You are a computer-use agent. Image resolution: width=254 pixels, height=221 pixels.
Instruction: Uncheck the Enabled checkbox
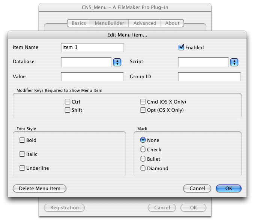pyautogui.click(x=181, y=47)
